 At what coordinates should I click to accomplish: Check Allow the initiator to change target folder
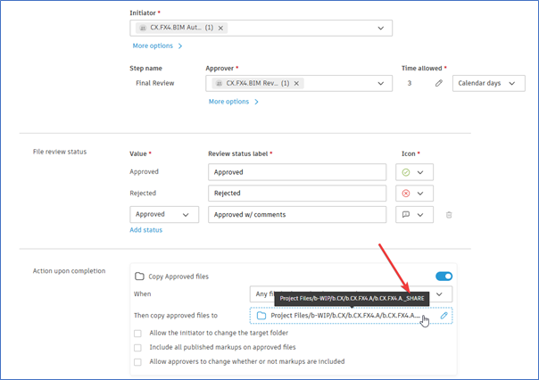pos(137,334)
